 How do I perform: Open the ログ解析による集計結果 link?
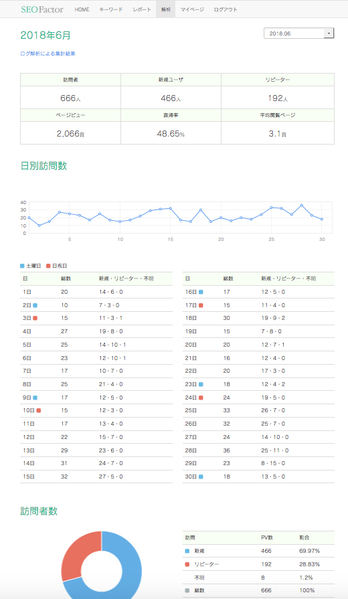48,54
